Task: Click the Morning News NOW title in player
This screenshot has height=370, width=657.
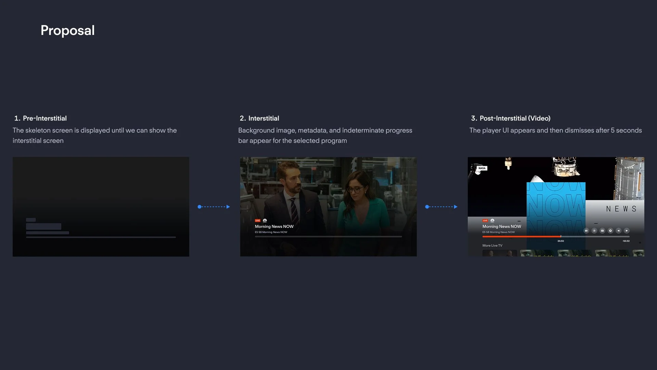Action: click(x=502, y=226)
